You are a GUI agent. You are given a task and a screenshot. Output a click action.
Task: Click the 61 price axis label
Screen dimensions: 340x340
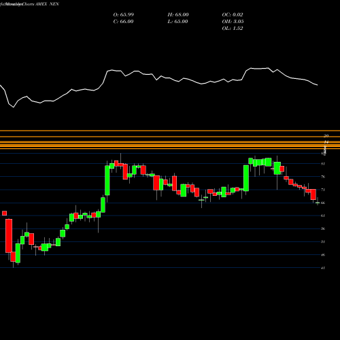[x=323, y=216]
